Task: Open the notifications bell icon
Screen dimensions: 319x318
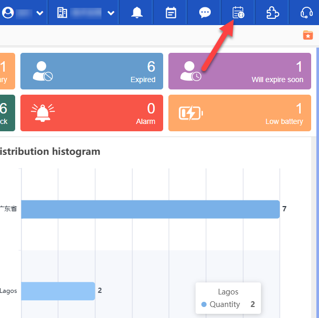Action: [x=137, y=13]
